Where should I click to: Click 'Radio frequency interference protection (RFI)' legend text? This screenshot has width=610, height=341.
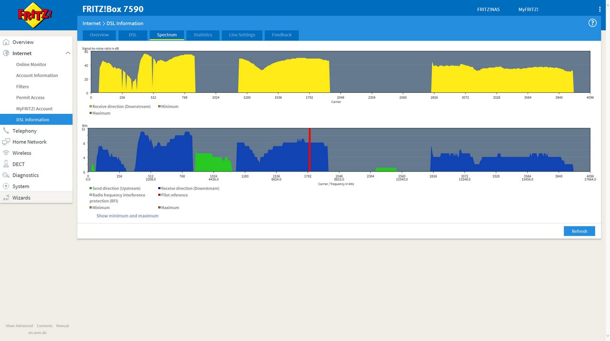(118, 198)
